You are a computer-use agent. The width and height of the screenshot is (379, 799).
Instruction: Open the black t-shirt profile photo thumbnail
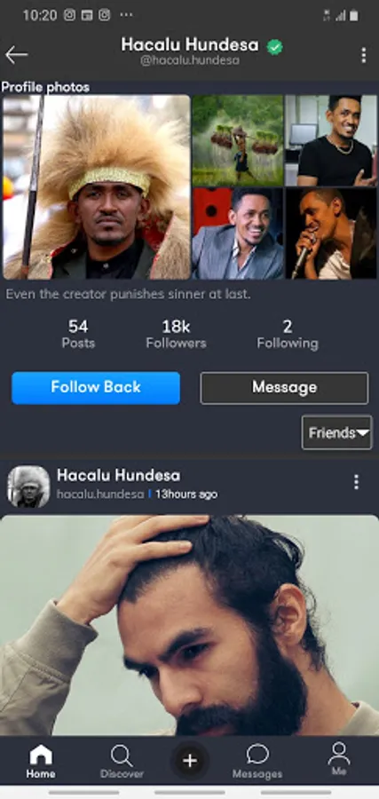pyautogui.click(x=331, y=140)
